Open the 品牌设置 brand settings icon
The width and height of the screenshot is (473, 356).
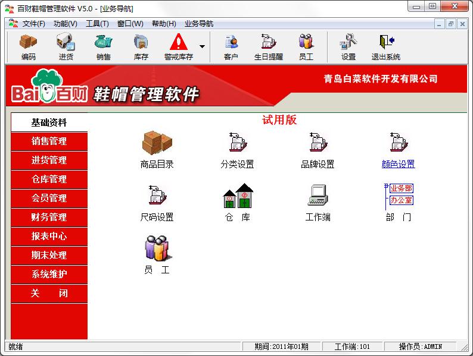pos(318,143)
